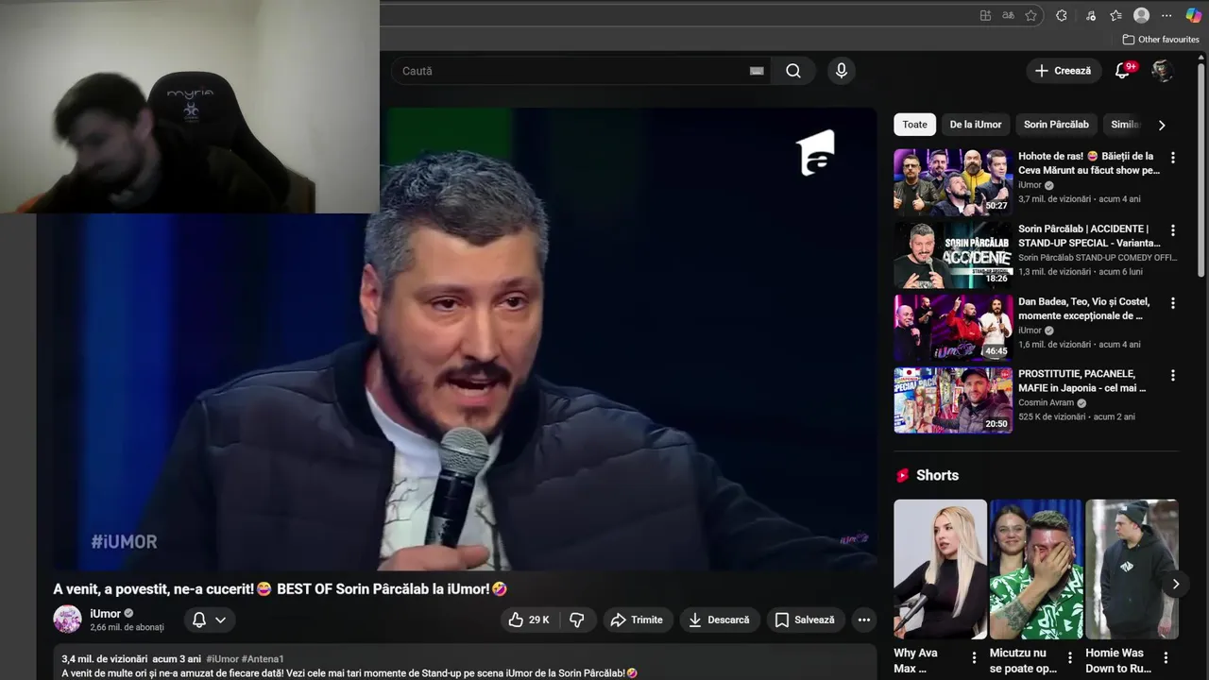Click the Antena 1 logo watermark link
1209x680 pixels.
click(x=818, y=153)
